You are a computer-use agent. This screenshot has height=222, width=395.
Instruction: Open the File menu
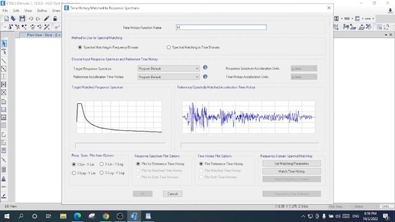[5, 10]
